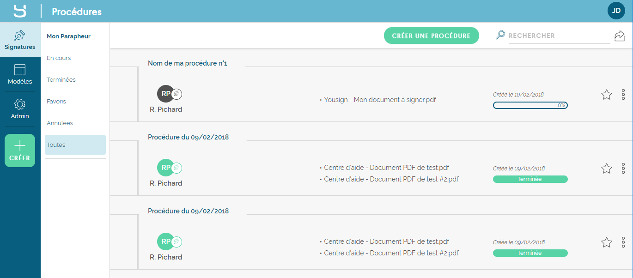
Task: Go to Modèles in the sidebar
Action: click(x=20, y=74)
